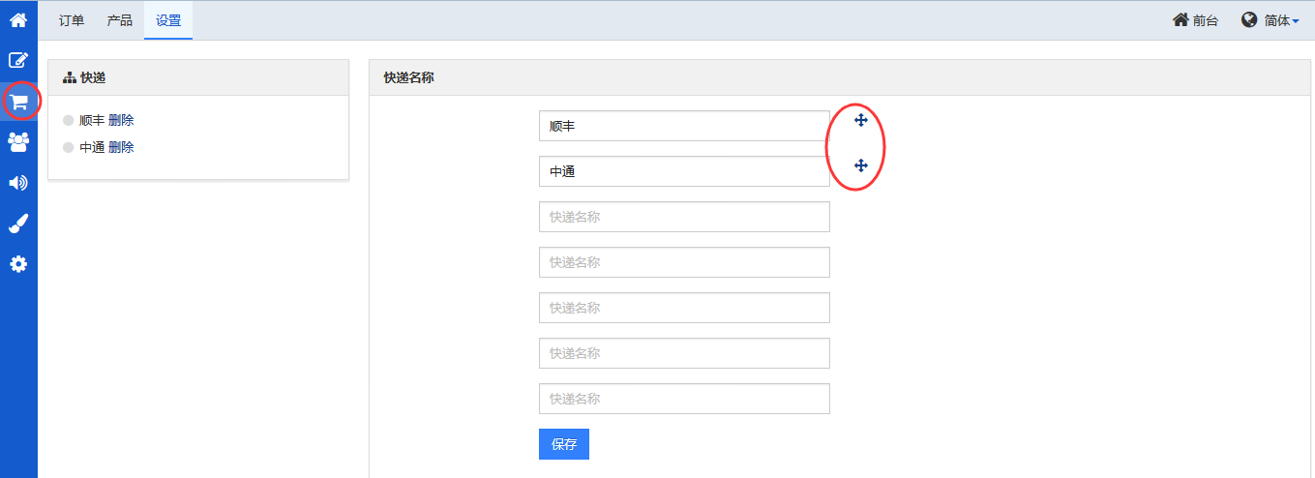The image size is (1315, 478).
Task: Delete the 中通 courier entry
Action: click(x=121, y=147)
